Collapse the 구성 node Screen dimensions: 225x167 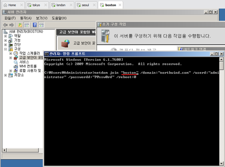pos(5,49)
